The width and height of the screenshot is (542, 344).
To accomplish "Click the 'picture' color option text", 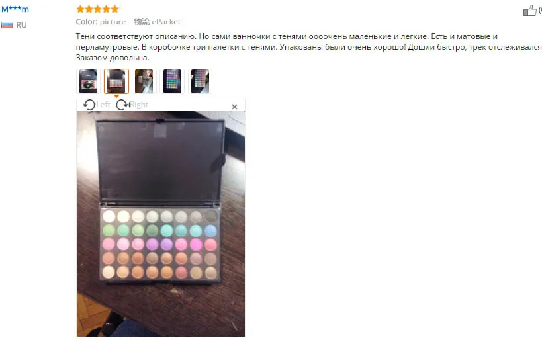I will tap(113, 22).
